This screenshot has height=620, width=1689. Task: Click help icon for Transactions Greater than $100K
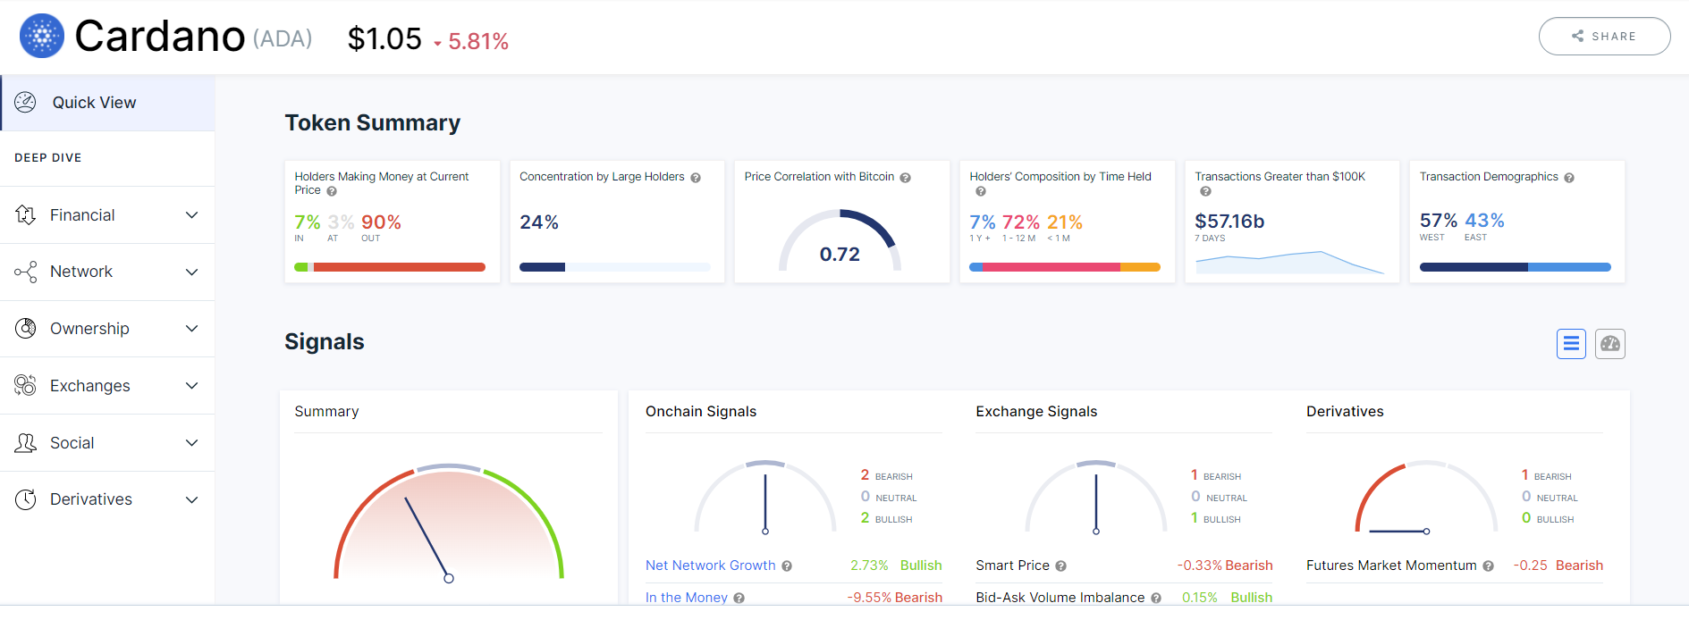(1205, 191)
